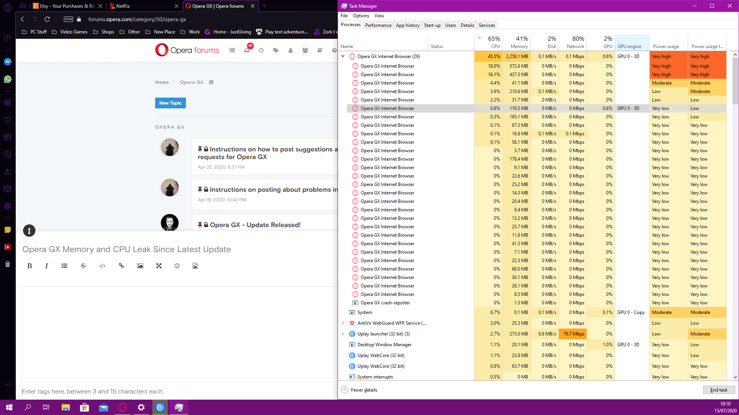Open extensions cube icon in sidebar
Screen dimensions: 739x415
(7, 189)
